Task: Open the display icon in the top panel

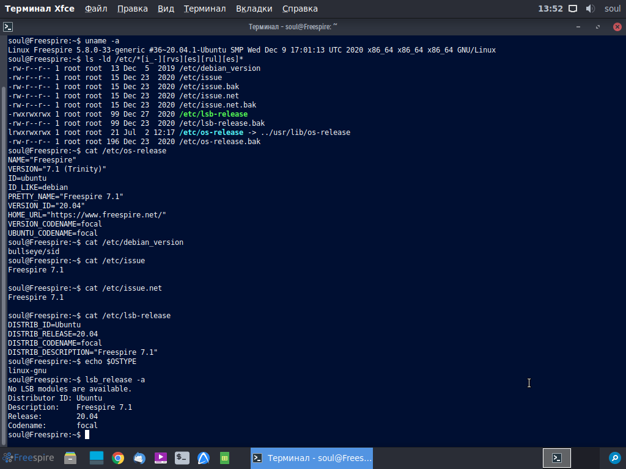Action: (x=573, y=9)
